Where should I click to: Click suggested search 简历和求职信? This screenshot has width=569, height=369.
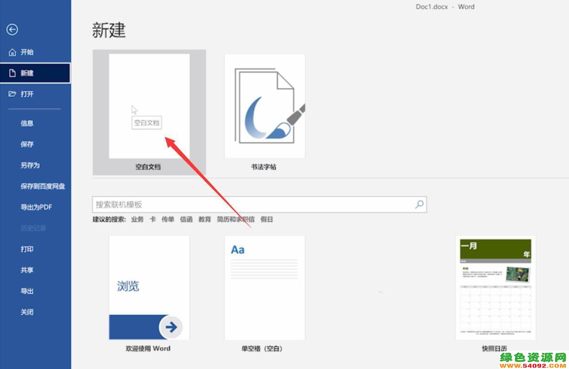pos(236,219)
